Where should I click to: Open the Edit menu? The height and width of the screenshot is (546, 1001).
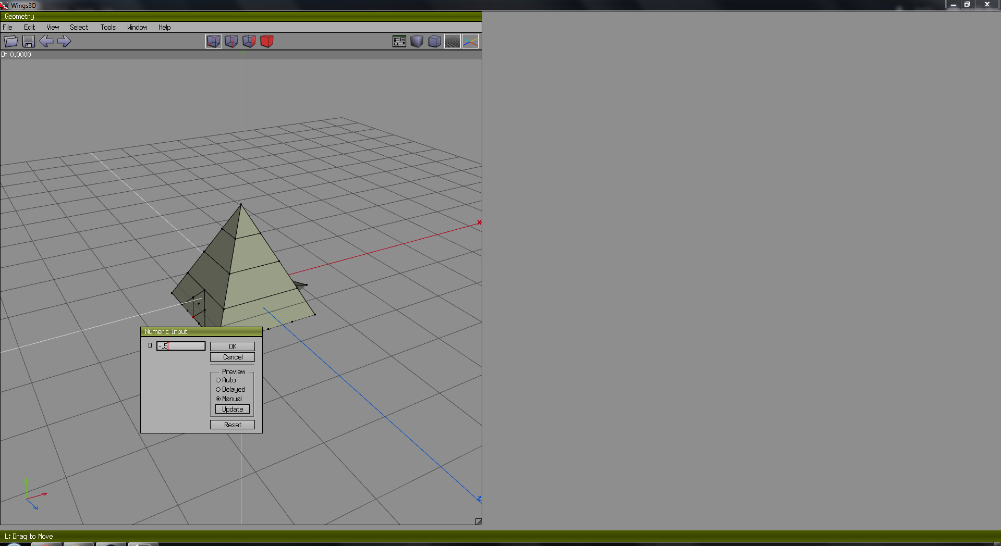[x=30, y=27]
